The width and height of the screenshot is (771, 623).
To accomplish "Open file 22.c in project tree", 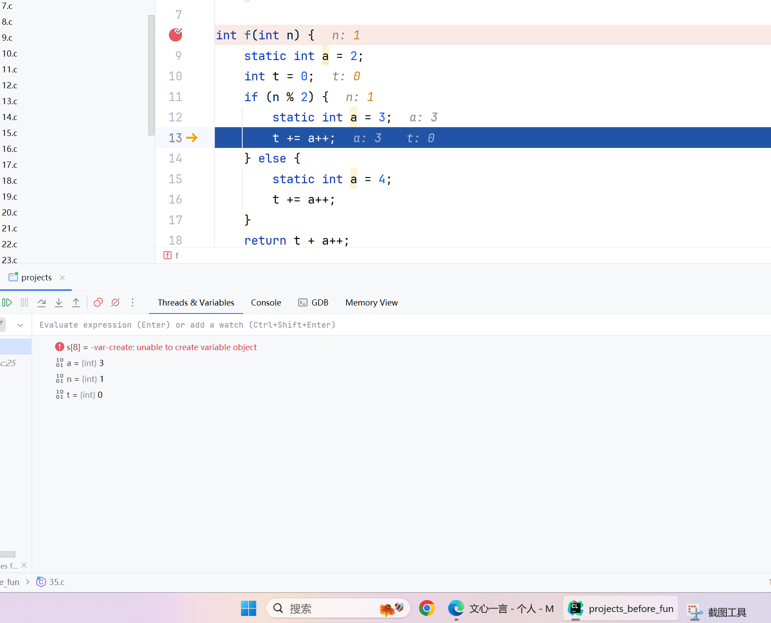I will pyautogui.click(x=10, y=244).
